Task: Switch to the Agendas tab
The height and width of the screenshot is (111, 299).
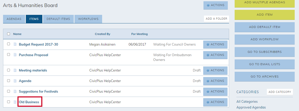Action: [x=14, y=19]
